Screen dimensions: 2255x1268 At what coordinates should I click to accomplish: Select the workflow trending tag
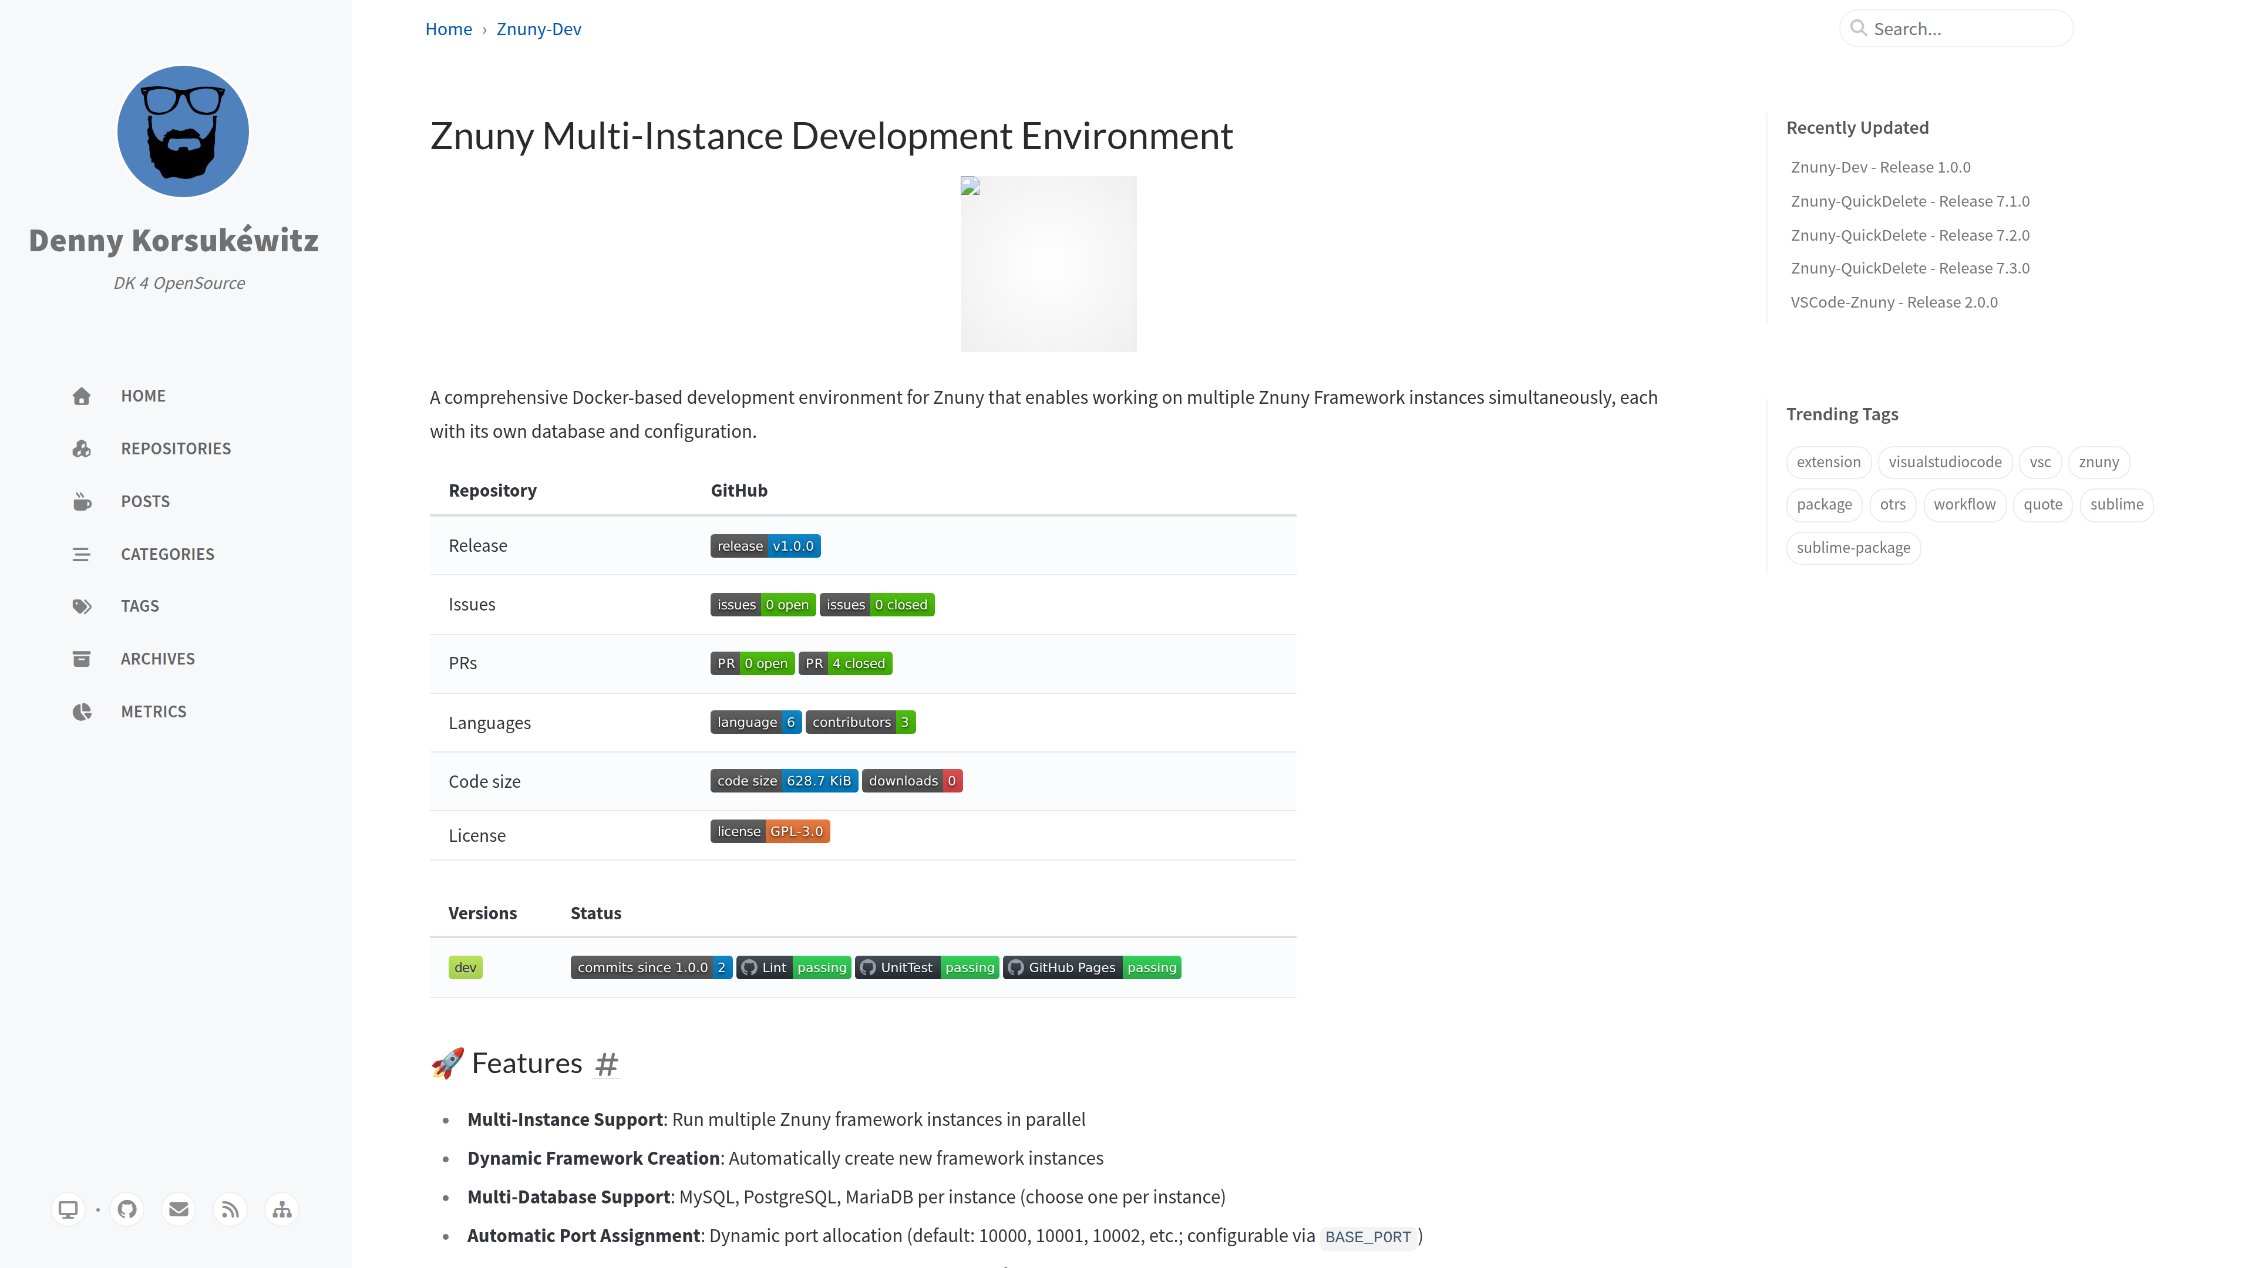pos(1965,504)
